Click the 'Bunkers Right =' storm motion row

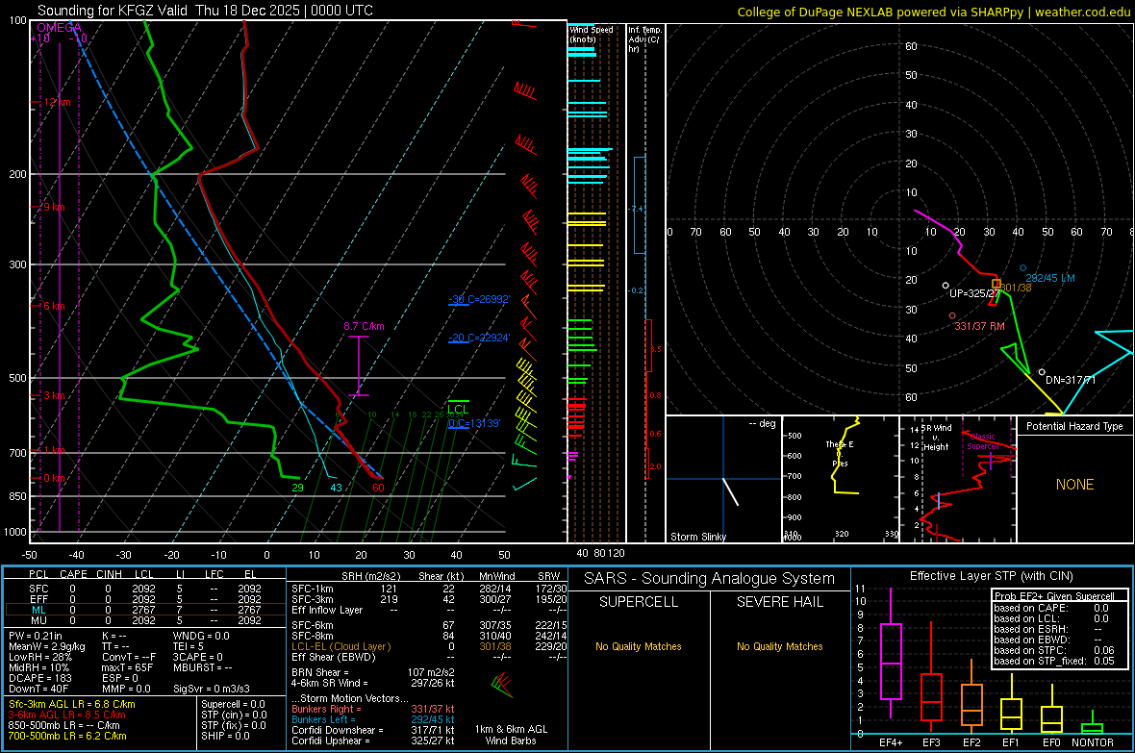click(x=373, y=709)
